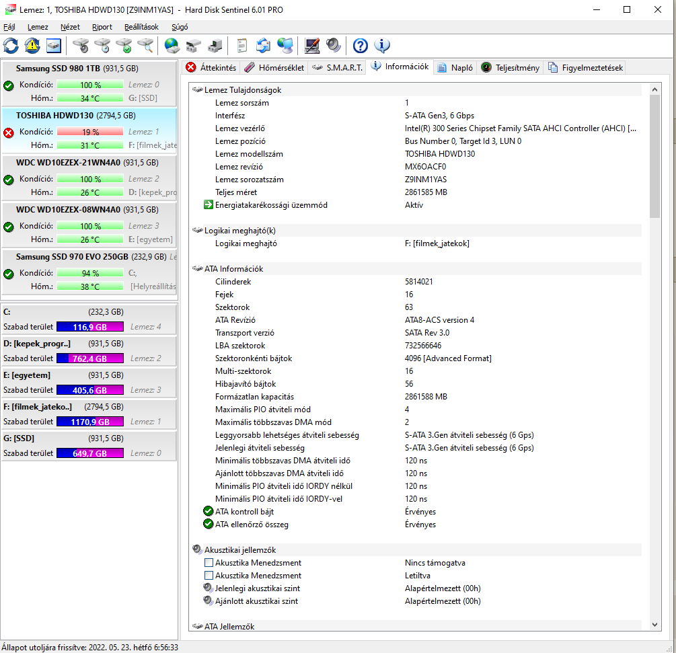The image size is (676, 653).
Task: Select the E: [egyetem] partition entry
Action: click(x=89, y=382)
